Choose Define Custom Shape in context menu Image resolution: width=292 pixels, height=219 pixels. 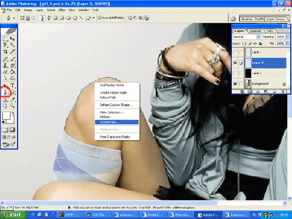click(117, 105)
